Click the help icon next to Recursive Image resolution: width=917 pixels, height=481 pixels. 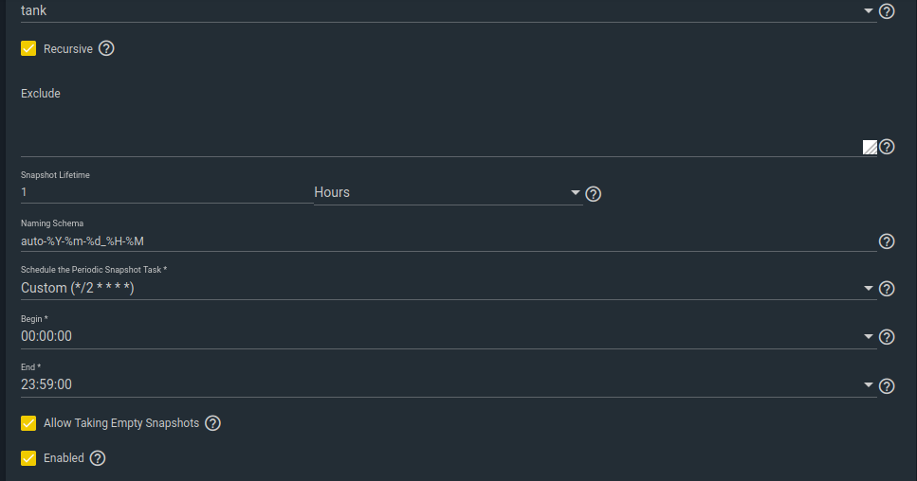106,48
